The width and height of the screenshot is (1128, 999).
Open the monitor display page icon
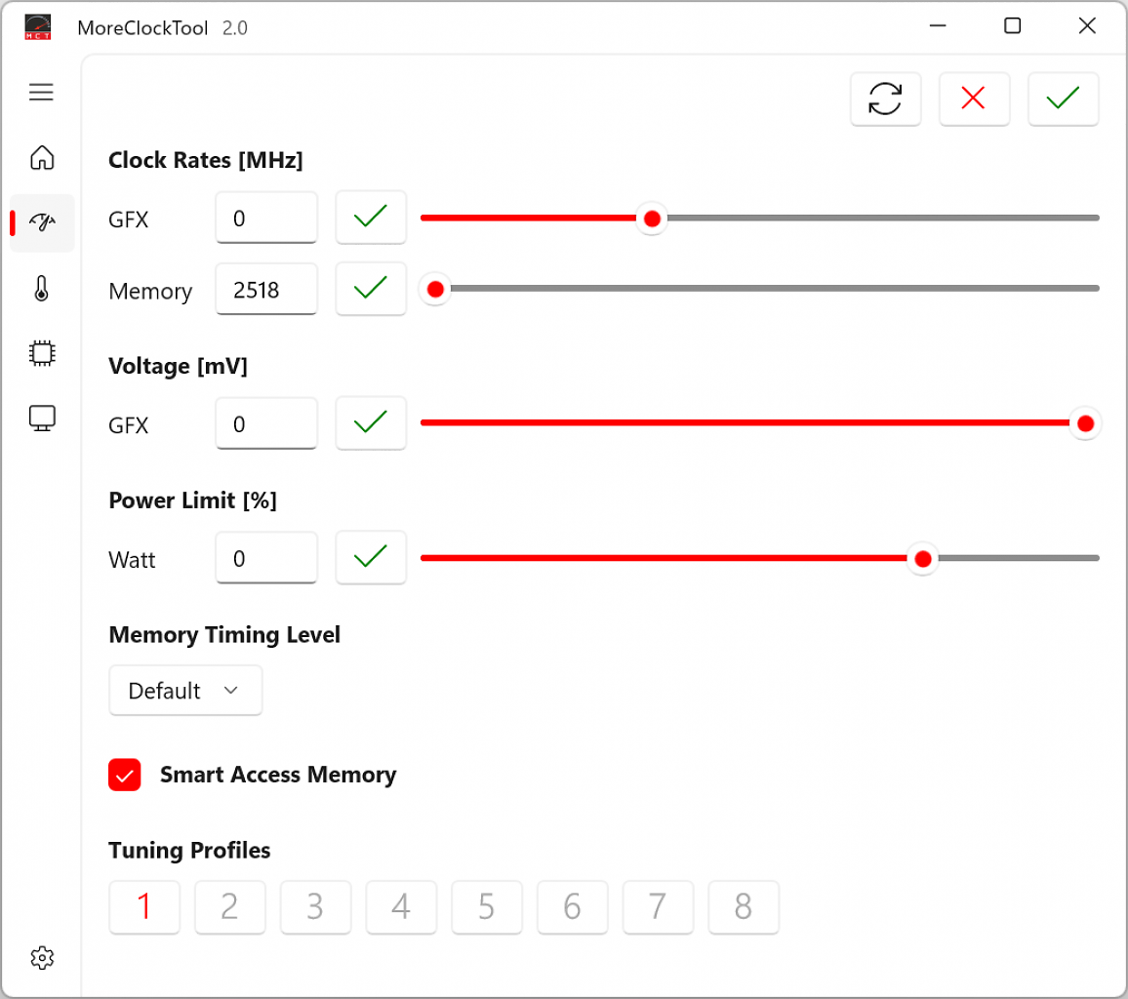point(42,418)
